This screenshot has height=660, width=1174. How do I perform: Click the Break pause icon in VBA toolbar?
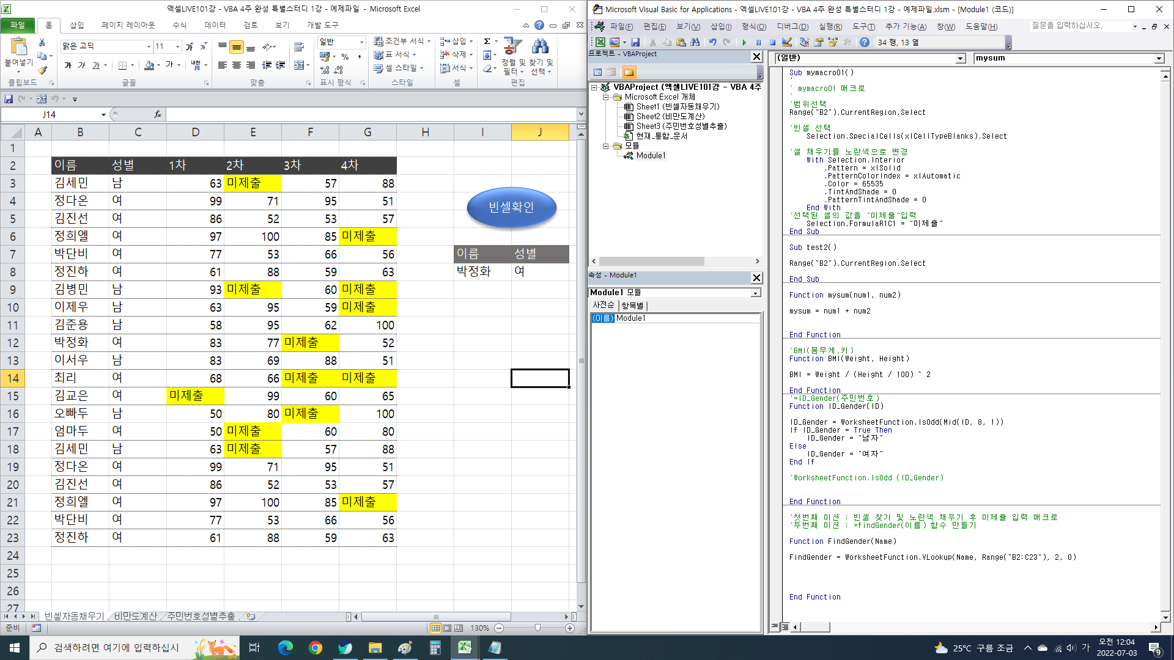[x=758, y=42]
